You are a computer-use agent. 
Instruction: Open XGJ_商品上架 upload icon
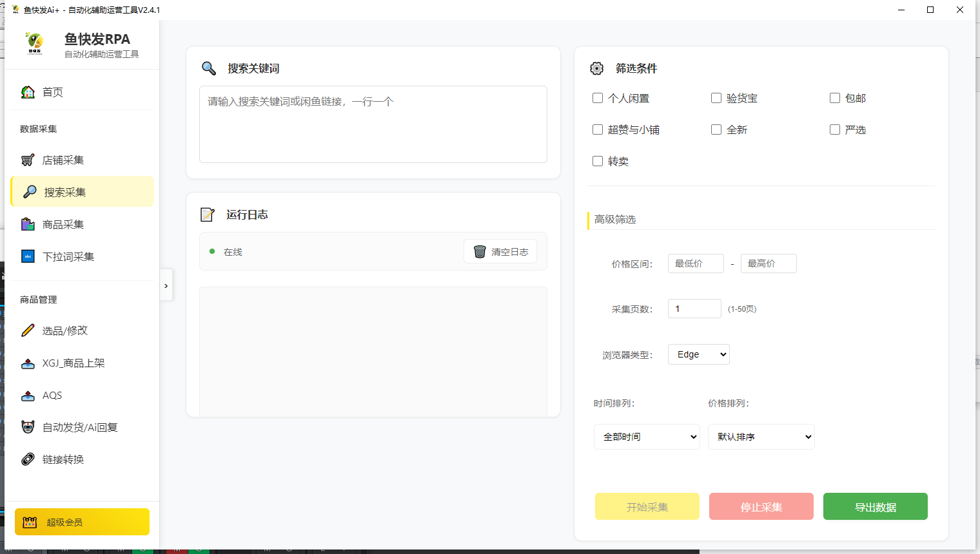coord(28,363)
